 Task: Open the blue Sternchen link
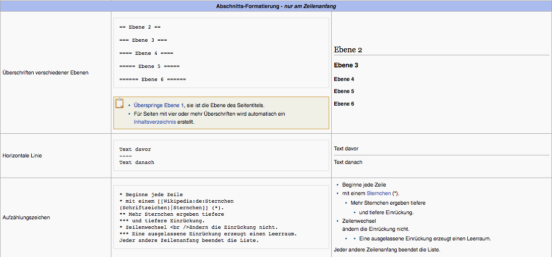(378, 193)
